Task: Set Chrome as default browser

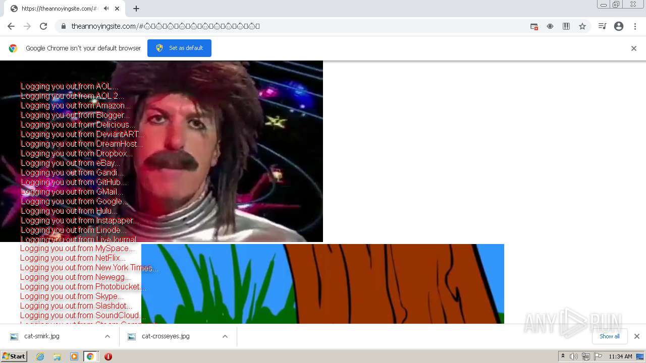Action: click(x=179, y=48)
